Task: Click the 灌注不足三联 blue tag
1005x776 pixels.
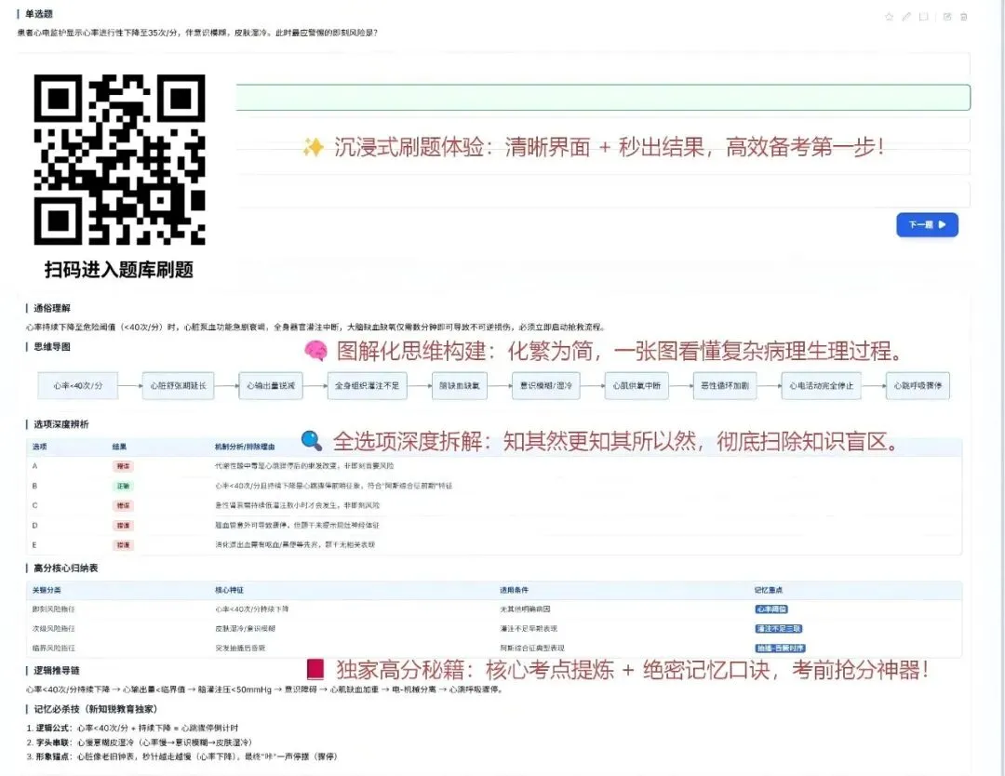Action: (x=779, y=629)
